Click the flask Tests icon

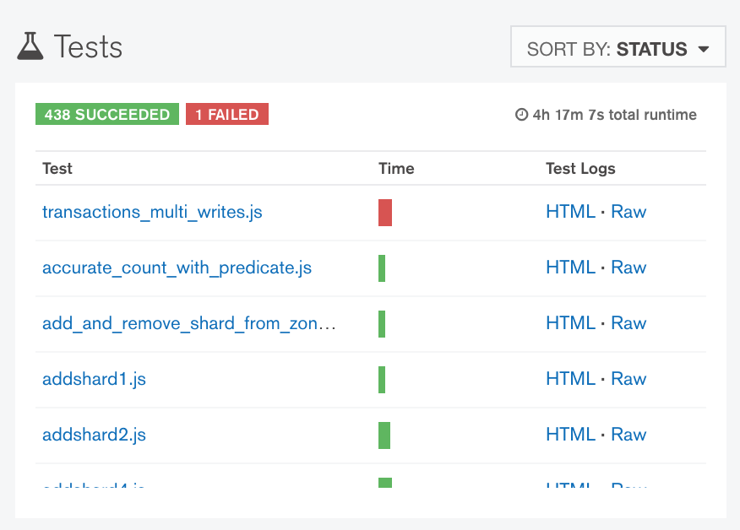pos(30,46)
